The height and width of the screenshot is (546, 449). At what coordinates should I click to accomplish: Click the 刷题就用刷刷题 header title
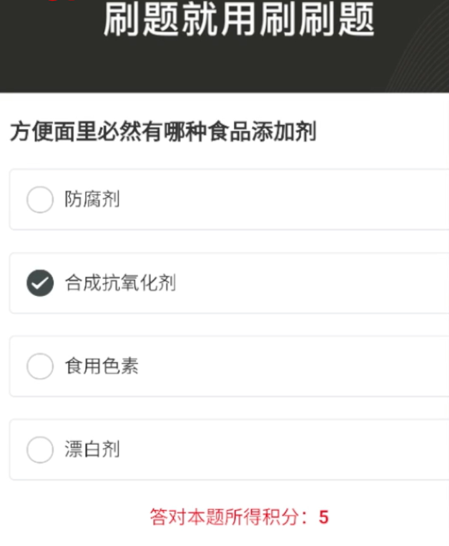coord(239,19)
